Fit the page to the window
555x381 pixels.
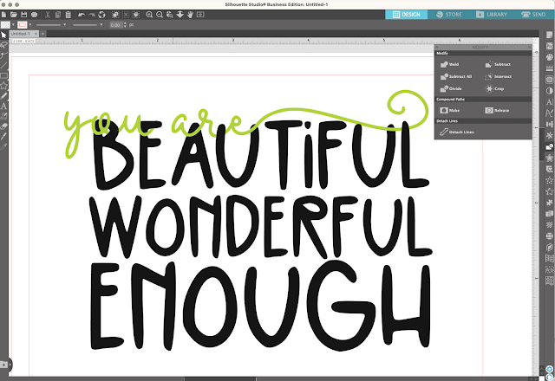point(200,15)
